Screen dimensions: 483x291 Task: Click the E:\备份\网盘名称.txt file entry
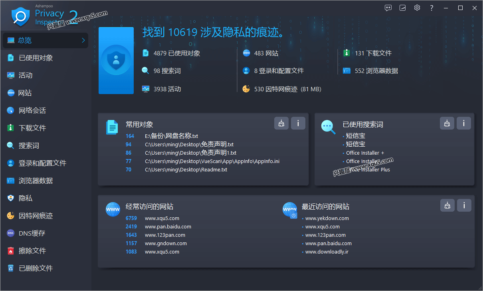pos(171,136)
